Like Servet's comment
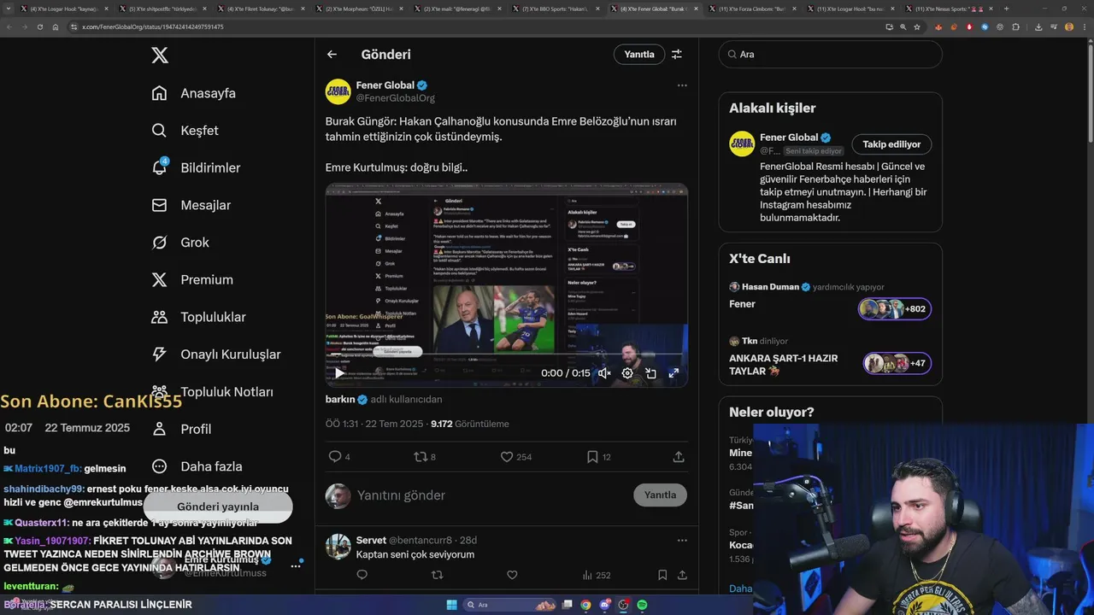1094x615 pixels. point(512,575)
